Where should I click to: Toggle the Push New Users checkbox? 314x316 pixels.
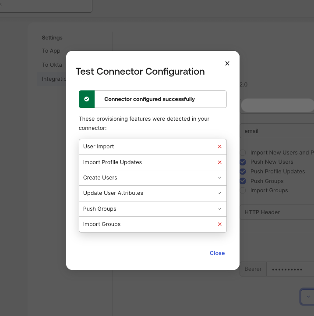[x=243, y=162]
